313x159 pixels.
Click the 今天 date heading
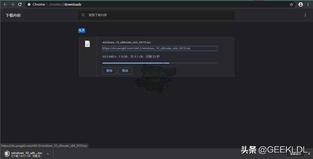(81, 30)
